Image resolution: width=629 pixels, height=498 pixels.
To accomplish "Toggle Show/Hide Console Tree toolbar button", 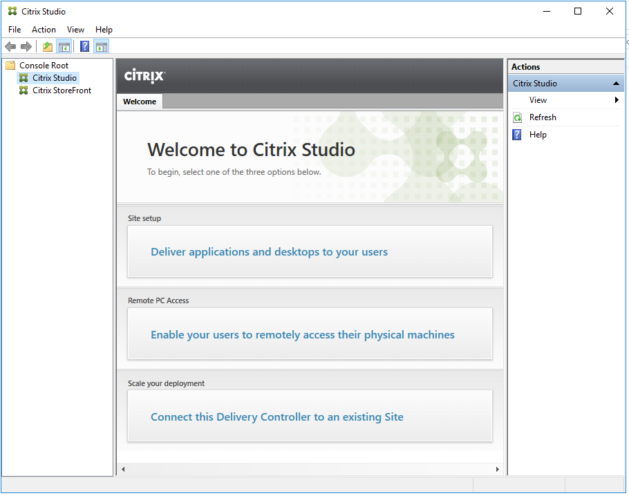I will [64, 47].
